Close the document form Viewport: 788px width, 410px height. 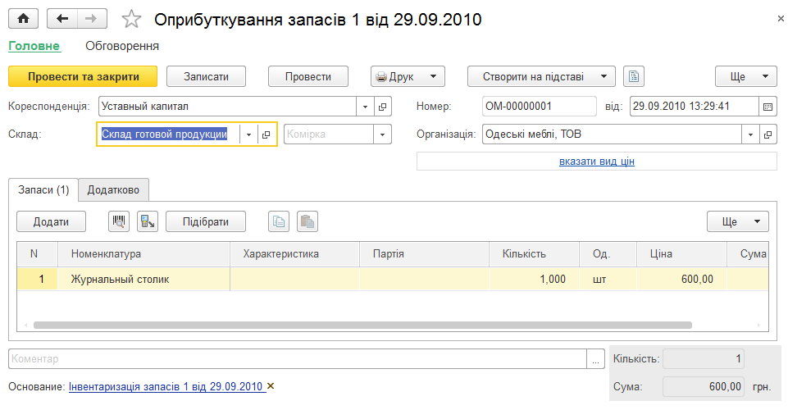(781, 19)
